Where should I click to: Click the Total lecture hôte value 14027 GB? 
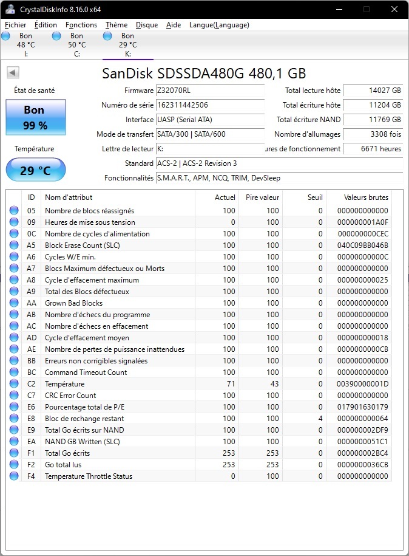coord(373,91)
